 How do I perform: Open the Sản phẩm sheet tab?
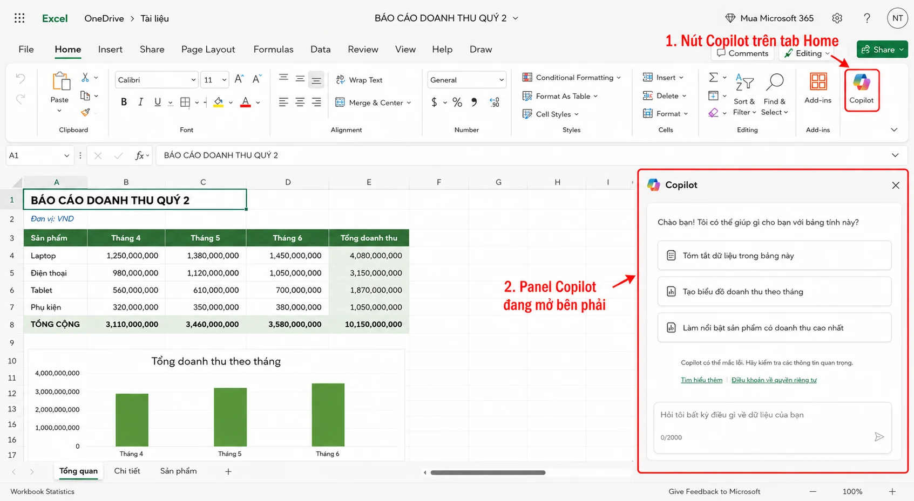[178, 471]
